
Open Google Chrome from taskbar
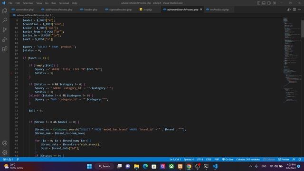tap(189, 166)
